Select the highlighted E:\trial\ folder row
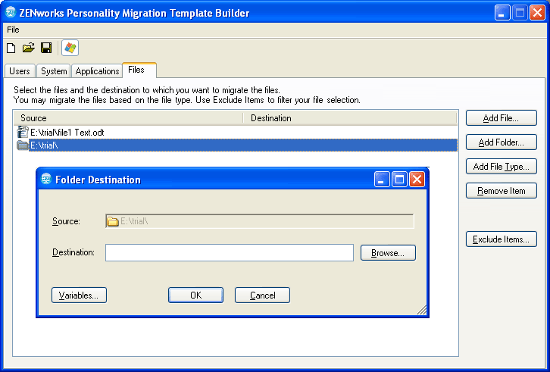 236,145
